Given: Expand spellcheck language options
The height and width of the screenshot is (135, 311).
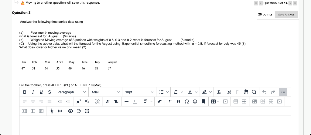Looking at the screenshot, I should pos(152,102).
